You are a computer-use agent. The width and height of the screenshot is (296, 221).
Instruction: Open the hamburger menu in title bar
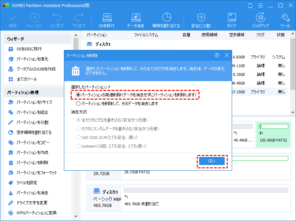[x=260, y=6]
